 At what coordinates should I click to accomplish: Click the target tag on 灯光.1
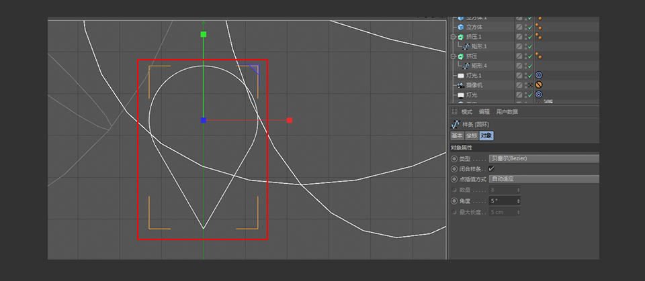[539, 76]
